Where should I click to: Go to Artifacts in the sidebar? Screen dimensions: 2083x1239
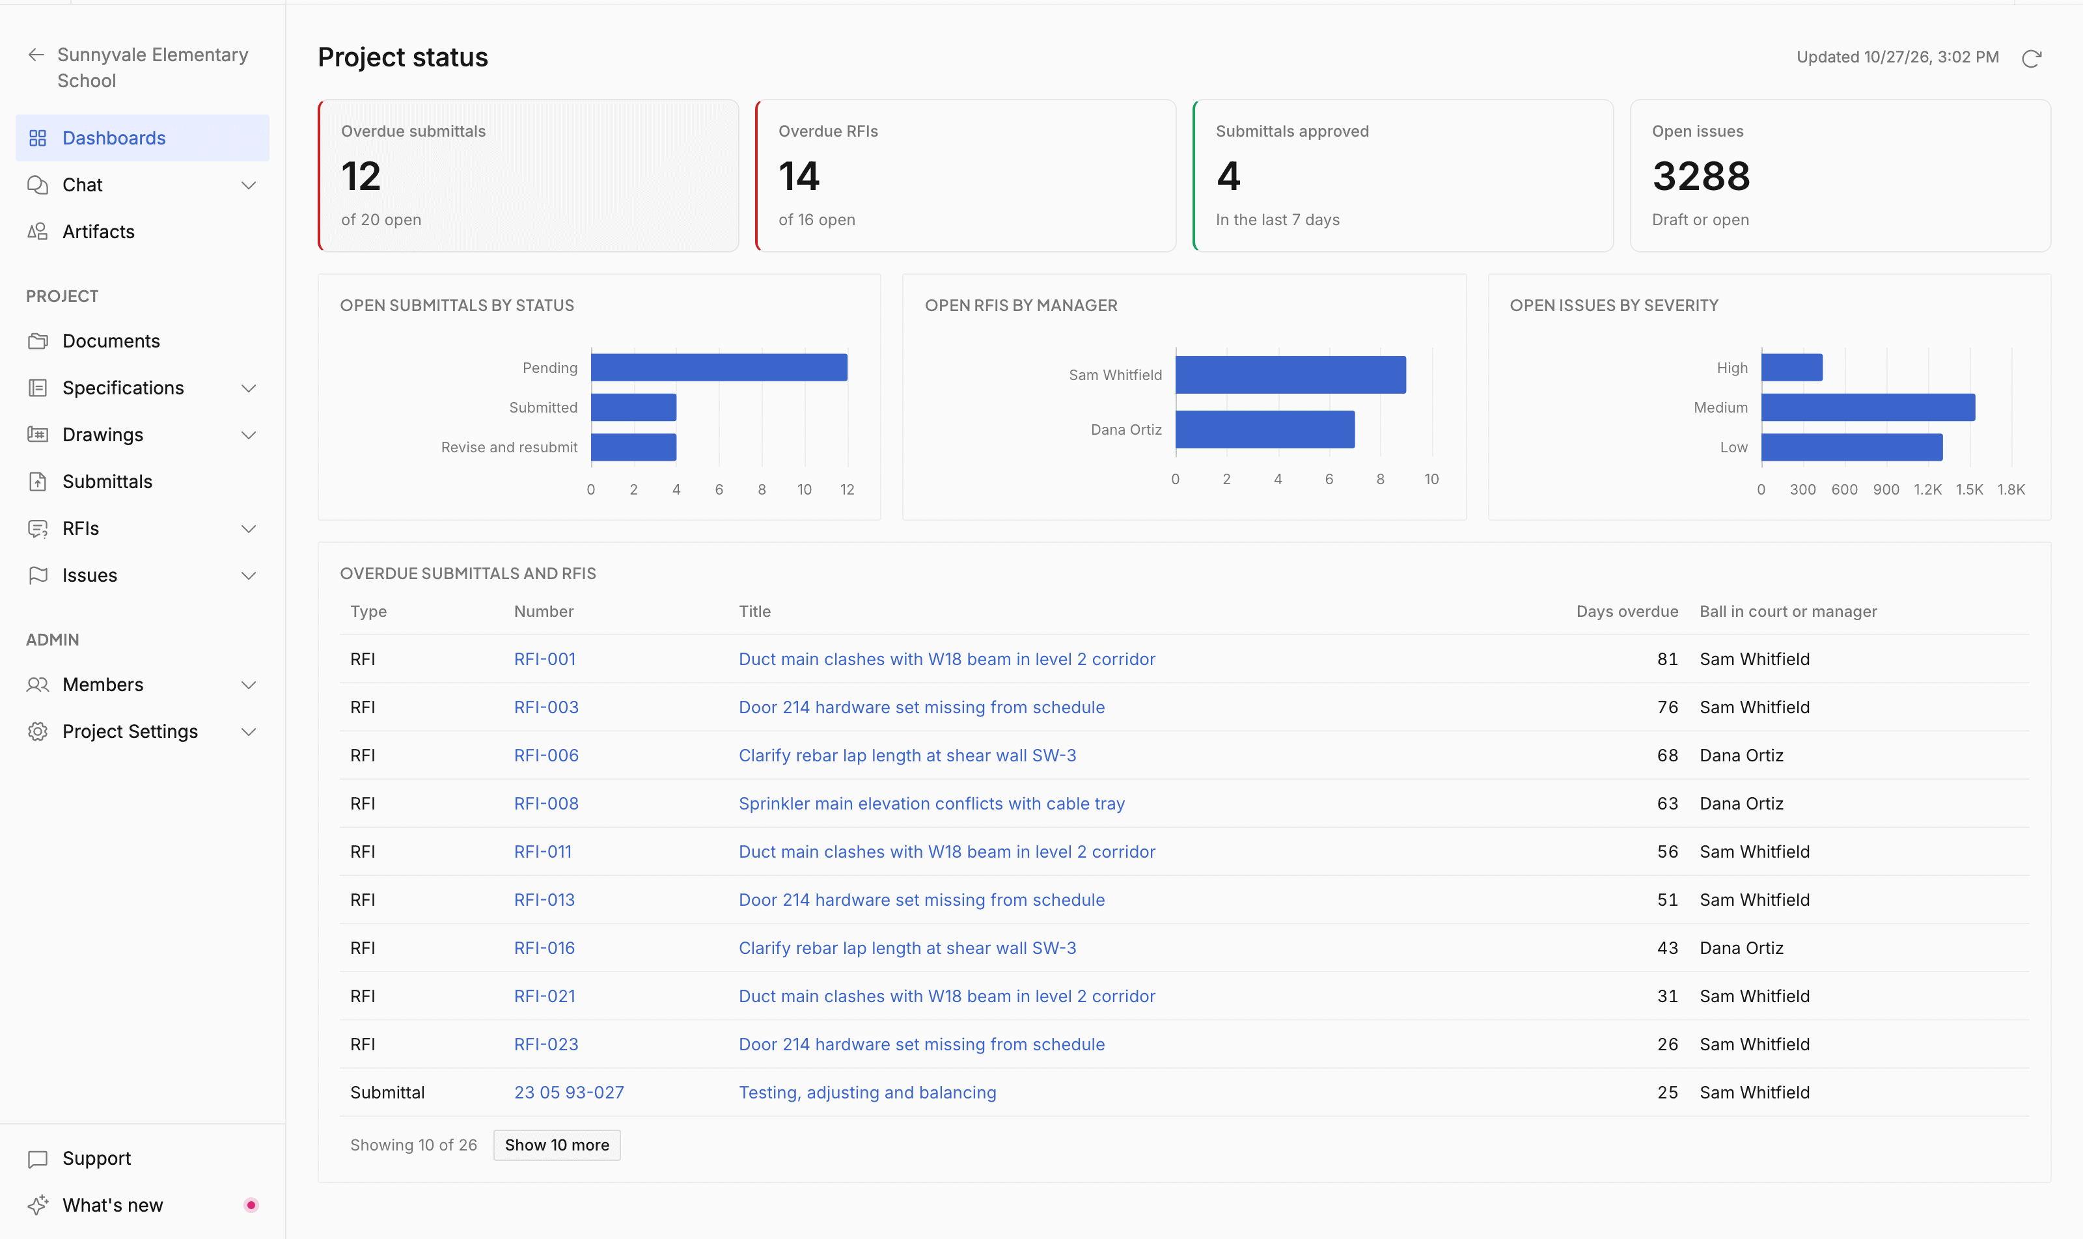[142, 231]
